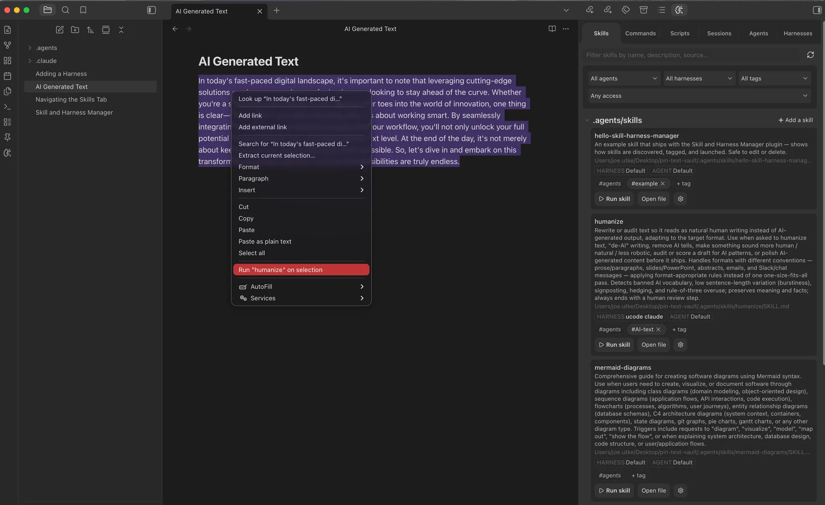Choose Copy from context menu
The image size is (825, 505).
click(301, 218)
